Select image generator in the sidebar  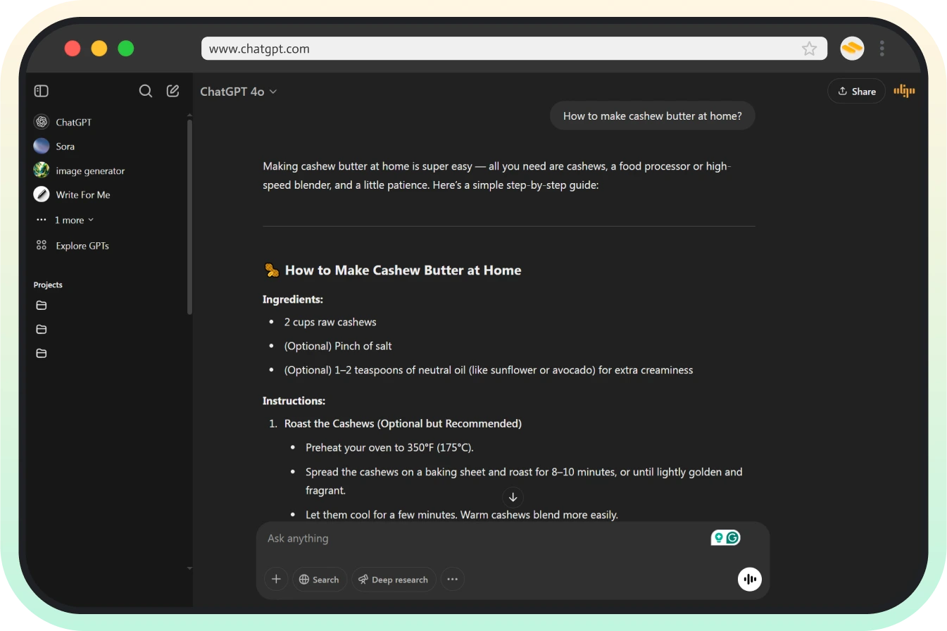[x=89, y=170]
